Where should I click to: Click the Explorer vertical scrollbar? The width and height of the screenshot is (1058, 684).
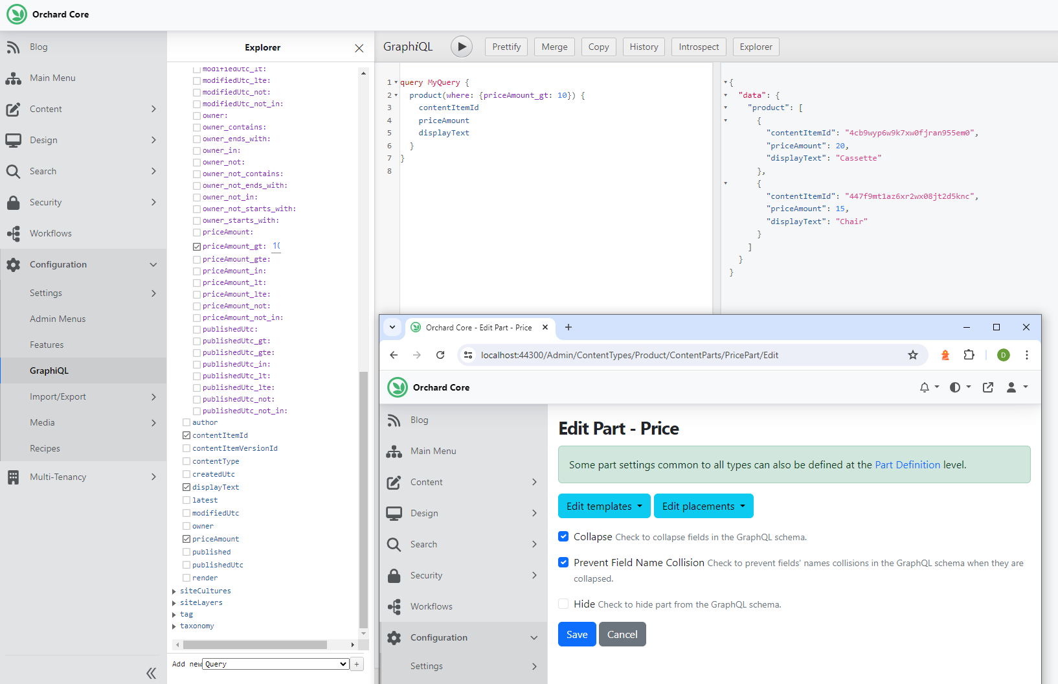pos(363,499)
